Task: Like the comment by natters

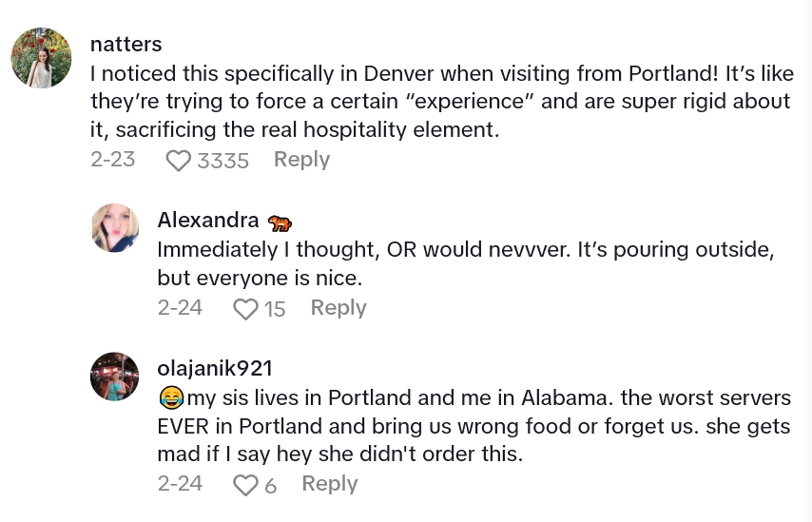Action: 179,161
